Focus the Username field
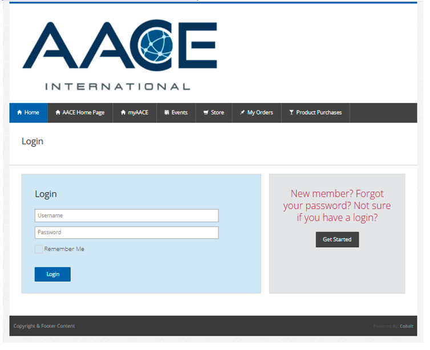 [x=127, y=215]
